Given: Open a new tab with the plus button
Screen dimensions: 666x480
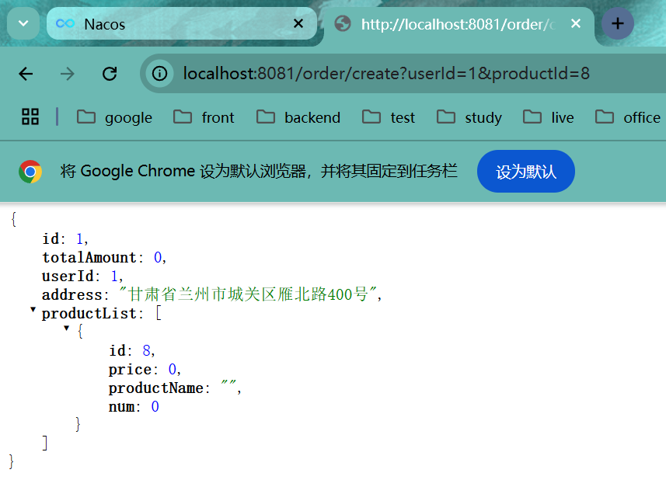Looking at the screenshot, I should (617, 23).
